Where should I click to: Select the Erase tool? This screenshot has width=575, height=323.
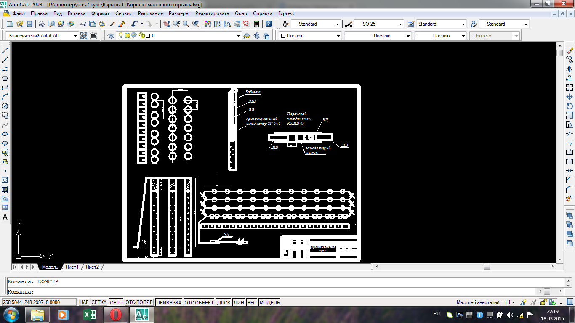pyautogui.click(x=570, y=50)
